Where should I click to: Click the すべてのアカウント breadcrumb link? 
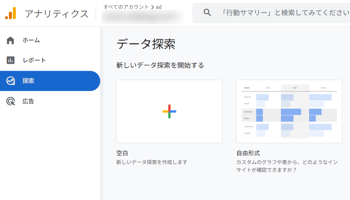(x=126, y=7)
